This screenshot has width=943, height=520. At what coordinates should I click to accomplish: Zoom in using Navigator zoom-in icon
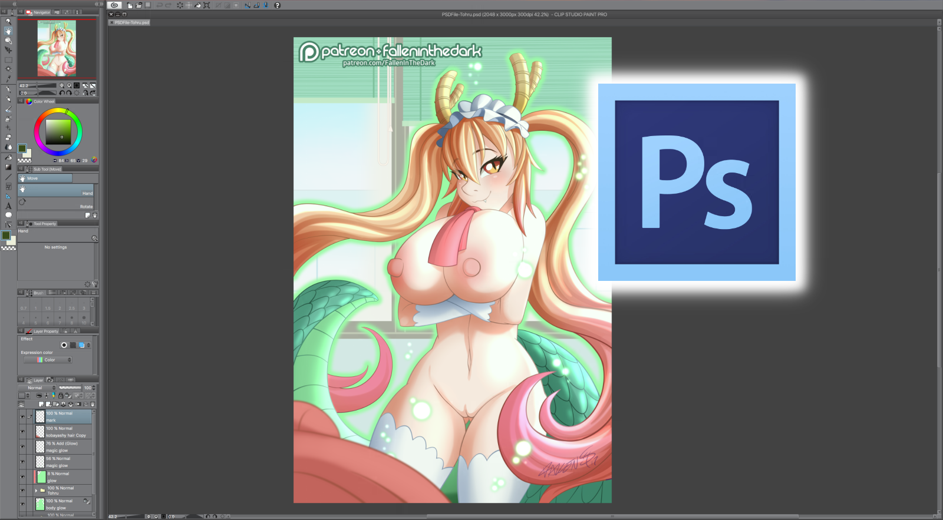[70, 85]
